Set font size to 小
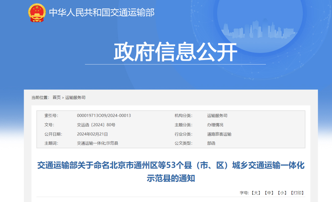The width and height of the screenshot is (332, 202). pyautogui.click(x=282, y=193)
